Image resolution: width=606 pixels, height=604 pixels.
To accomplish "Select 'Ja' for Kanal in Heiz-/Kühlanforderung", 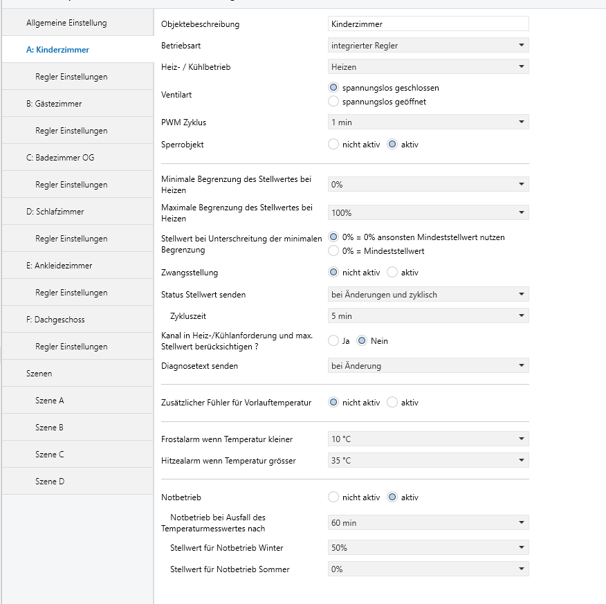I will coord(333,341).
